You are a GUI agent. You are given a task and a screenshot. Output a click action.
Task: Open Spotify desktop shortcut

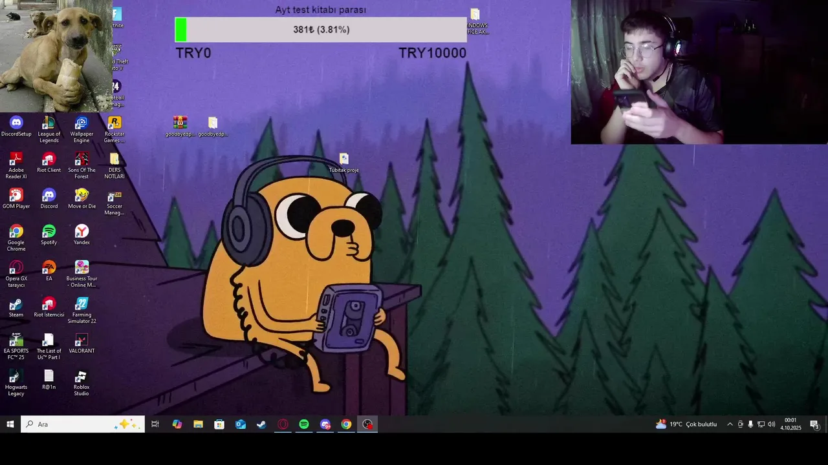(x=49, y=234)
